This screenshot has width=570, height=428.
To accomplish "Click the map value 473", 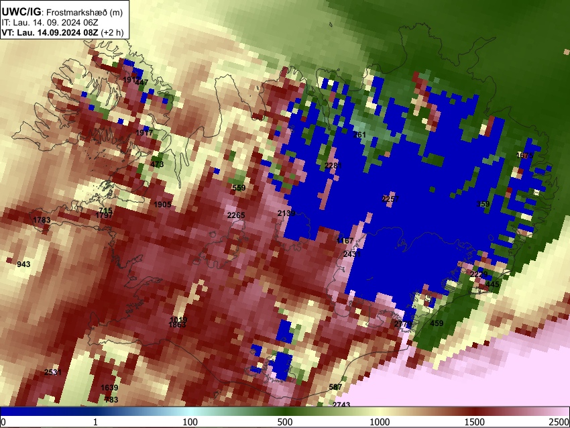I will [157, 164].
